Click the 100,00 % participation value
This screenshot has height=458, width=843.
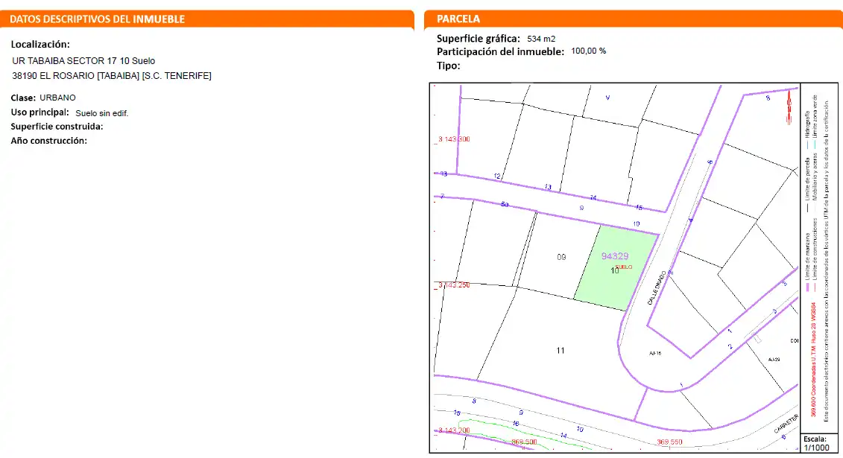[588, 51]
